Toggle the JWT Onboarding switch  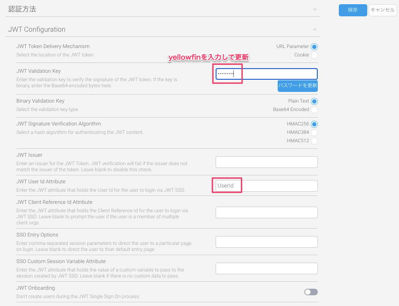tap(311, 292)
